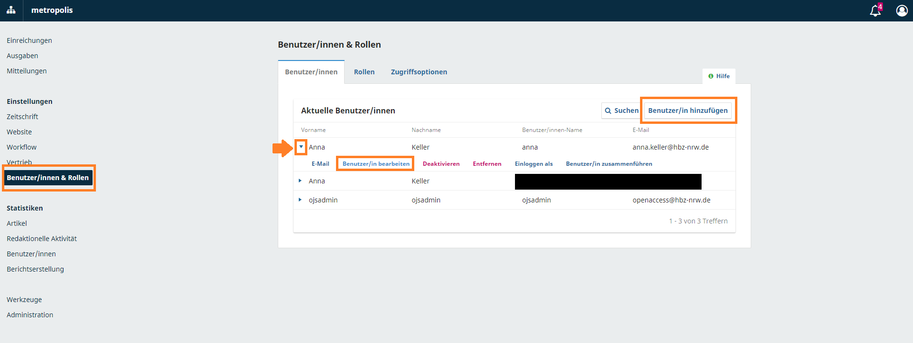Open Berichtserstellung in the sidebar
The height and width of the screenshot is (343, 913).
click(x=35, y=269)
